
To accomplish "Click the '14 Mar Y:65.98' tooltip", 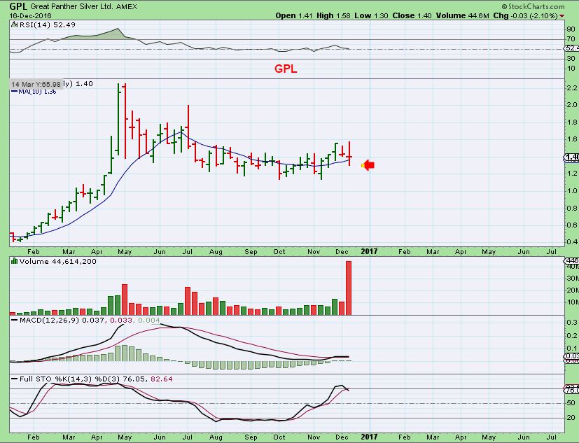I will [36, 85].
